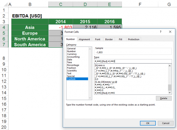The height and width of the screenshot is (130, 177).
Task: Go to the Border tab
Action: pyautogui.click(x=109, y=39)
